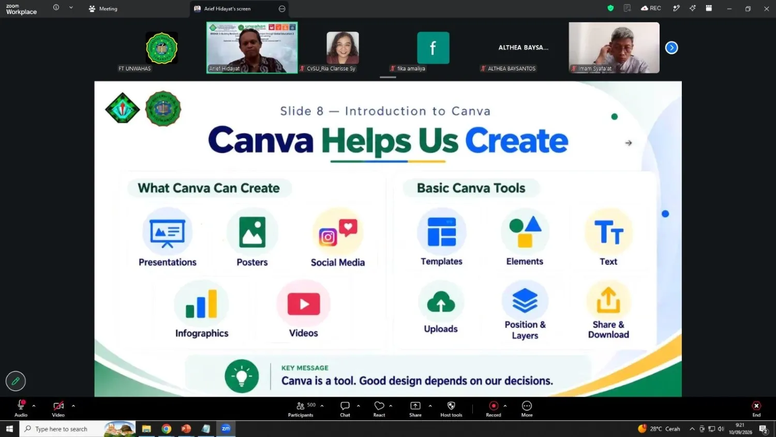Open the Participants panel
Viewport: 776px width, 437px height.
[x=301, y=409]
